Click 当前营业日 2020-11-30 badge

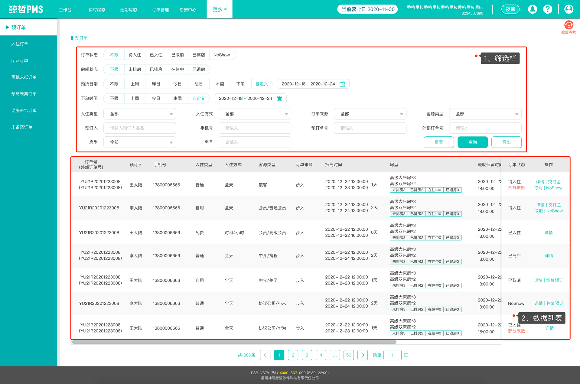[x=367, y=9]
